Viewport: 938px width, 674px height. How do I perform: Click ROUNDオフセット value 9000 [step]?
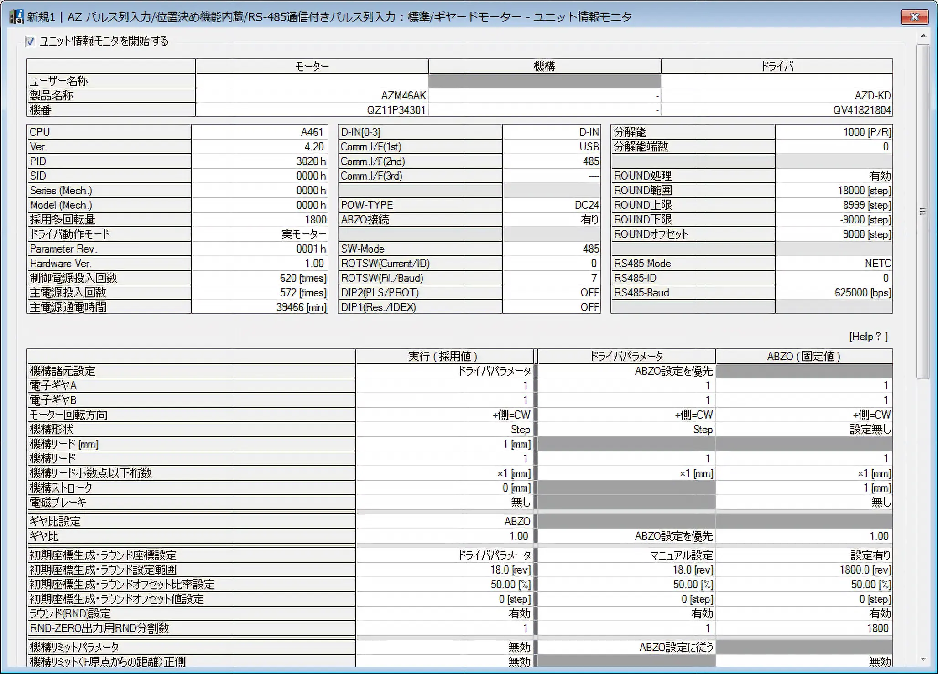[867, 234]
